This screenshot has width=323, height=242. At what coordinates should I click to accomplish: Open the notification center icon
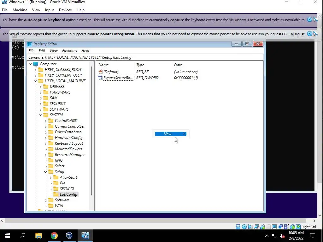(x=313, y=236)
